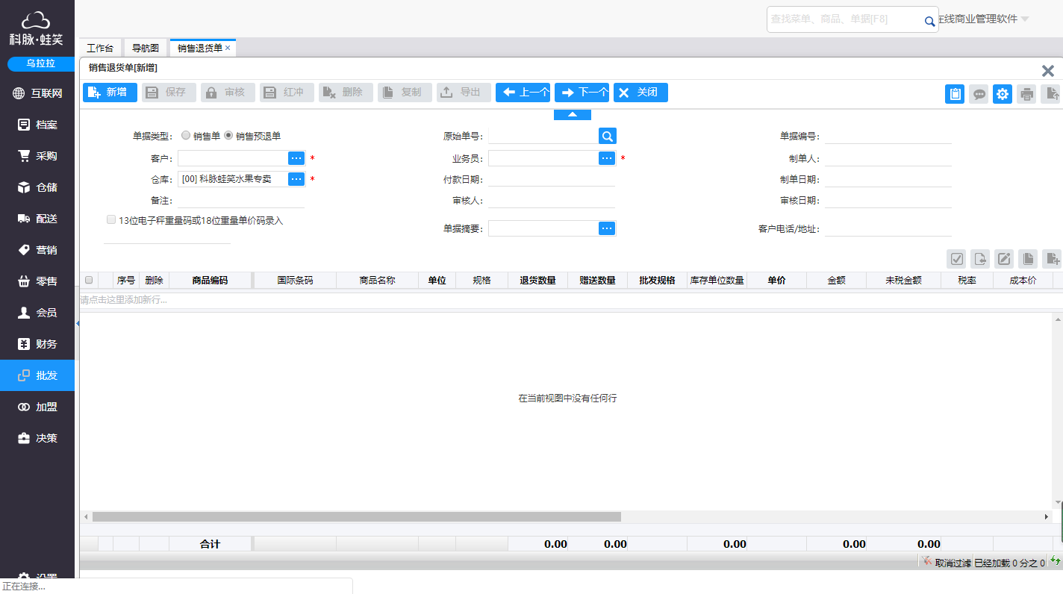This screenshot has width=1063, height=594.
Task: Click the checkmark icon above the grid
Action: 956,259
